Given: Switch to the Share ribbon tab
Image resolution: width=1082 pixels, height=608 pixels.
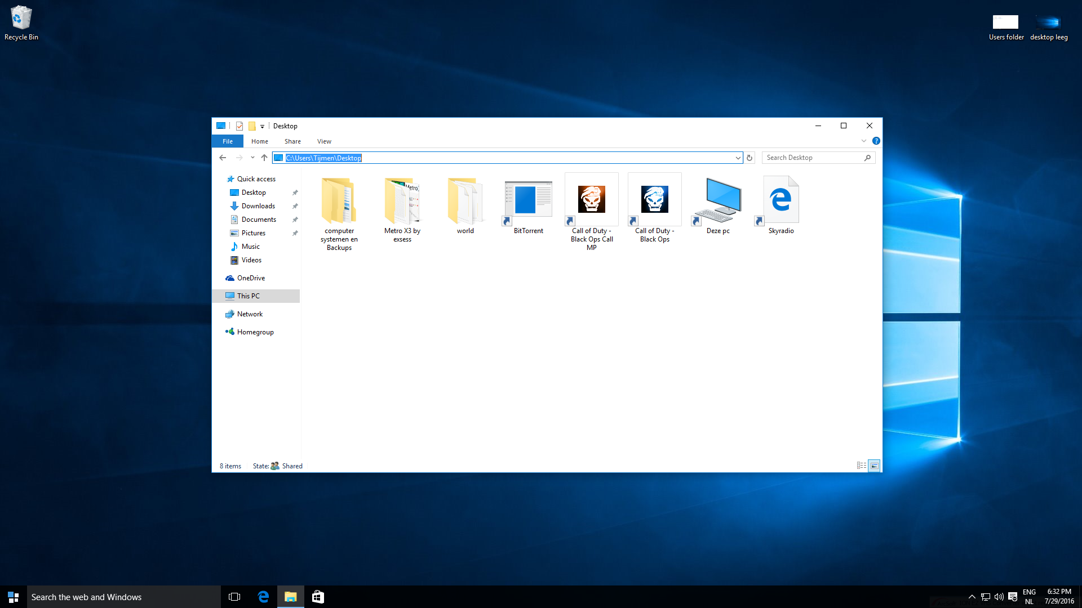Looking at the screenshot, I should (x=292, y=141).
